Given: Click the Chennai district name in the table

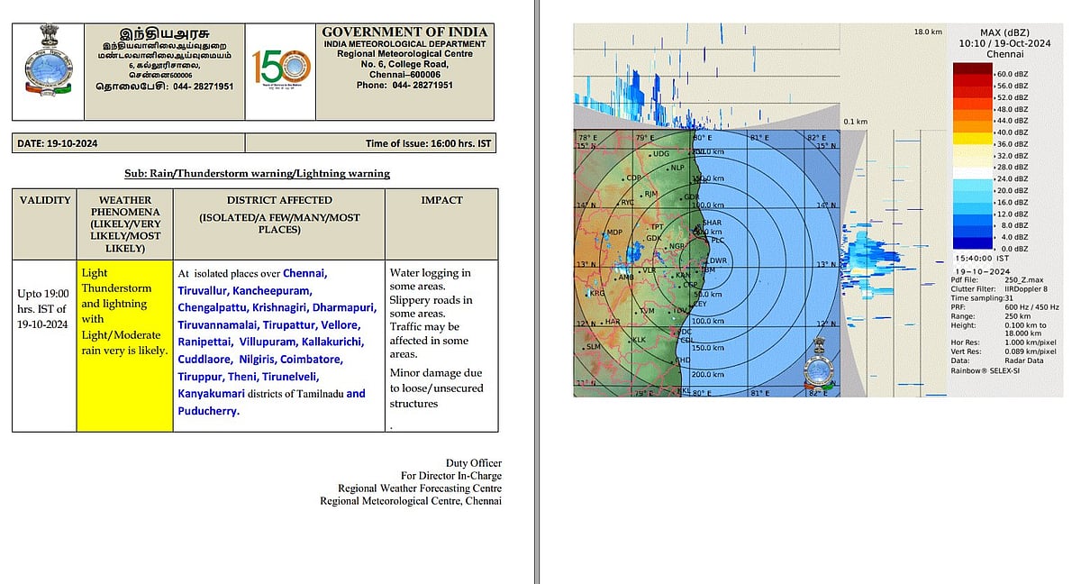Looking at the screenshot, I should coord(304,273).
